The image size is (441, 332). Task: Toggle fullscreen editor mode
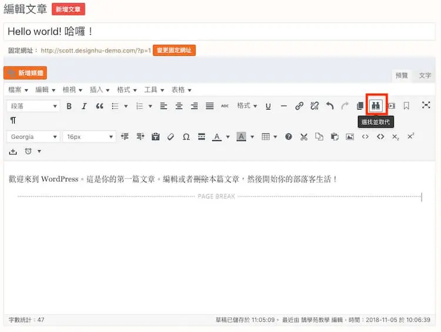[x=426, y=105]
